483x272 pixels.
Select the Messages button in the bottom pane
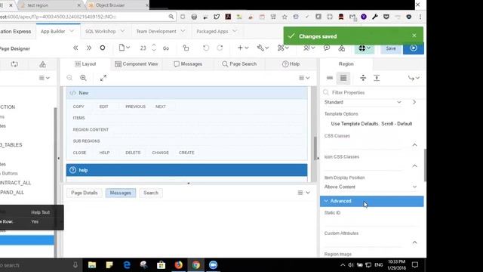click(121, 193)
